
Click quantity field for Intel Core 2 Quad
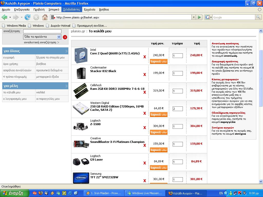(178, 56)
